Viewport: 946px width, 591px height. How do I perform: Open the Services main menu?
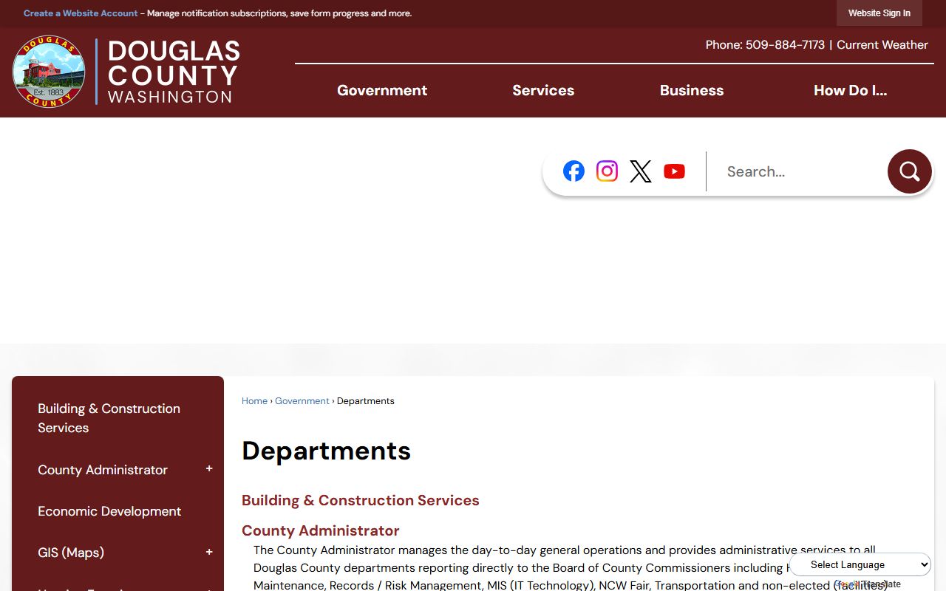[543, 90]
